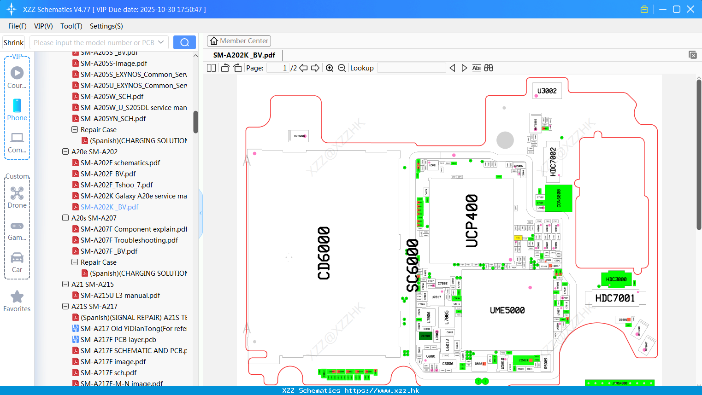Toggle two-page view layout icon
The image size is (702, 395).
211,68
